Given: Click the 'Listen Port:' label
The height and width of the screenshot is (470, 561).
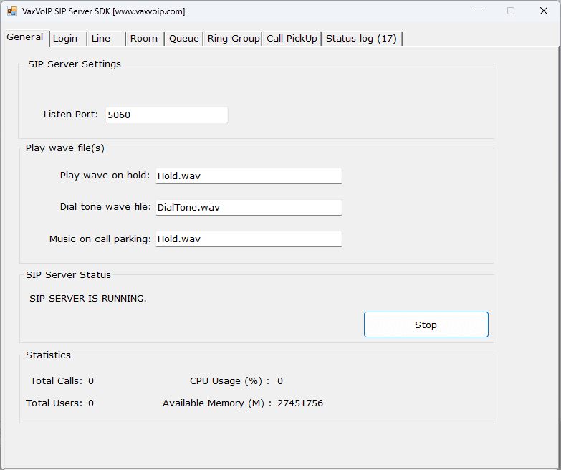Looking at the screenshot, I should tap(71, 115).
